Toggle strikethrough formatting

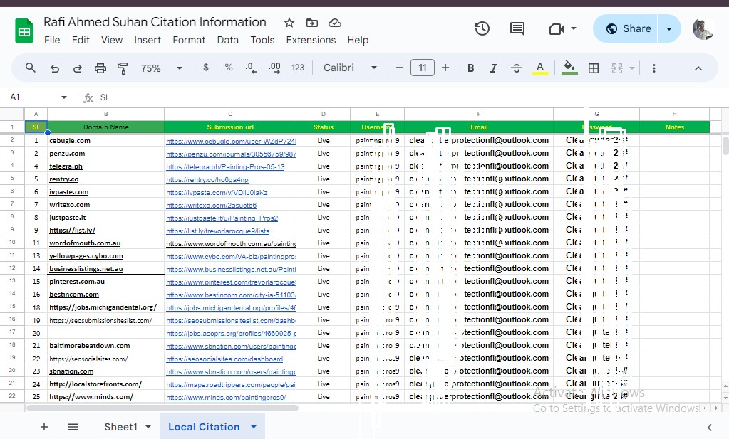click(517, 68)
